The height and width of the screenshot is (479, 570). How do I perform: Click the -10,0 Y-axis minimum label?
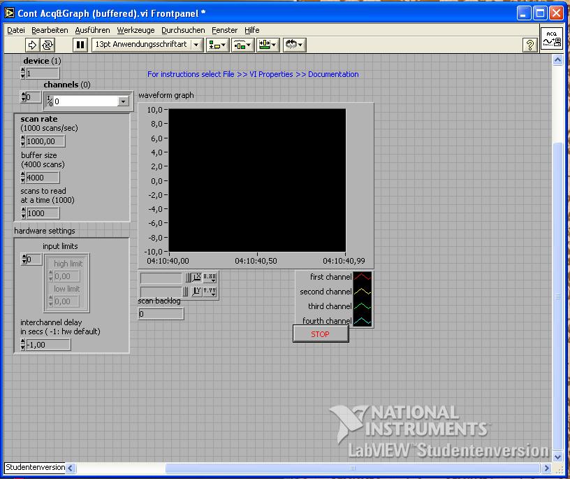[x=154, y=252]
